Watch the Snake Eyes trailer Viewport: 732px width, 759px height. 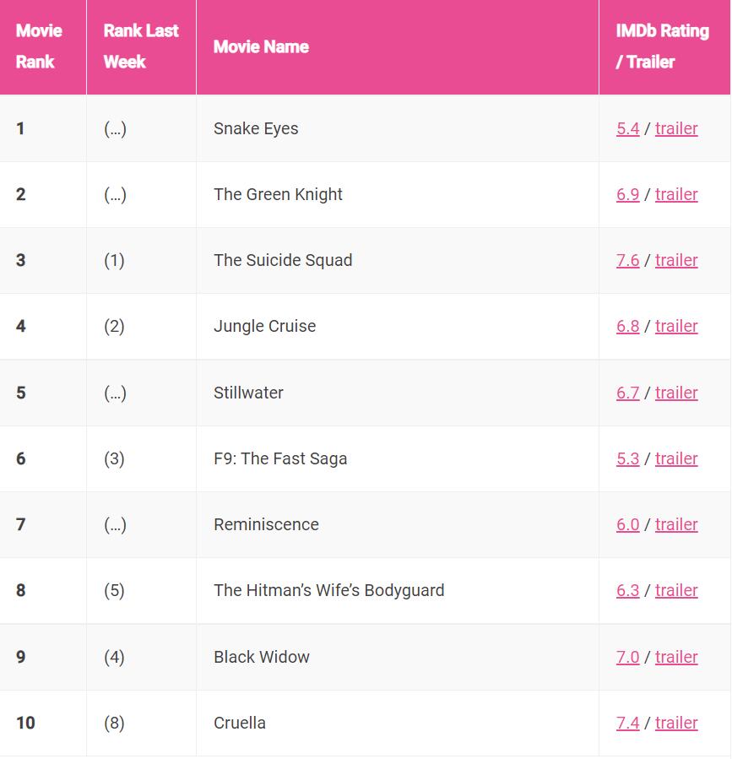tap(676, 128)
